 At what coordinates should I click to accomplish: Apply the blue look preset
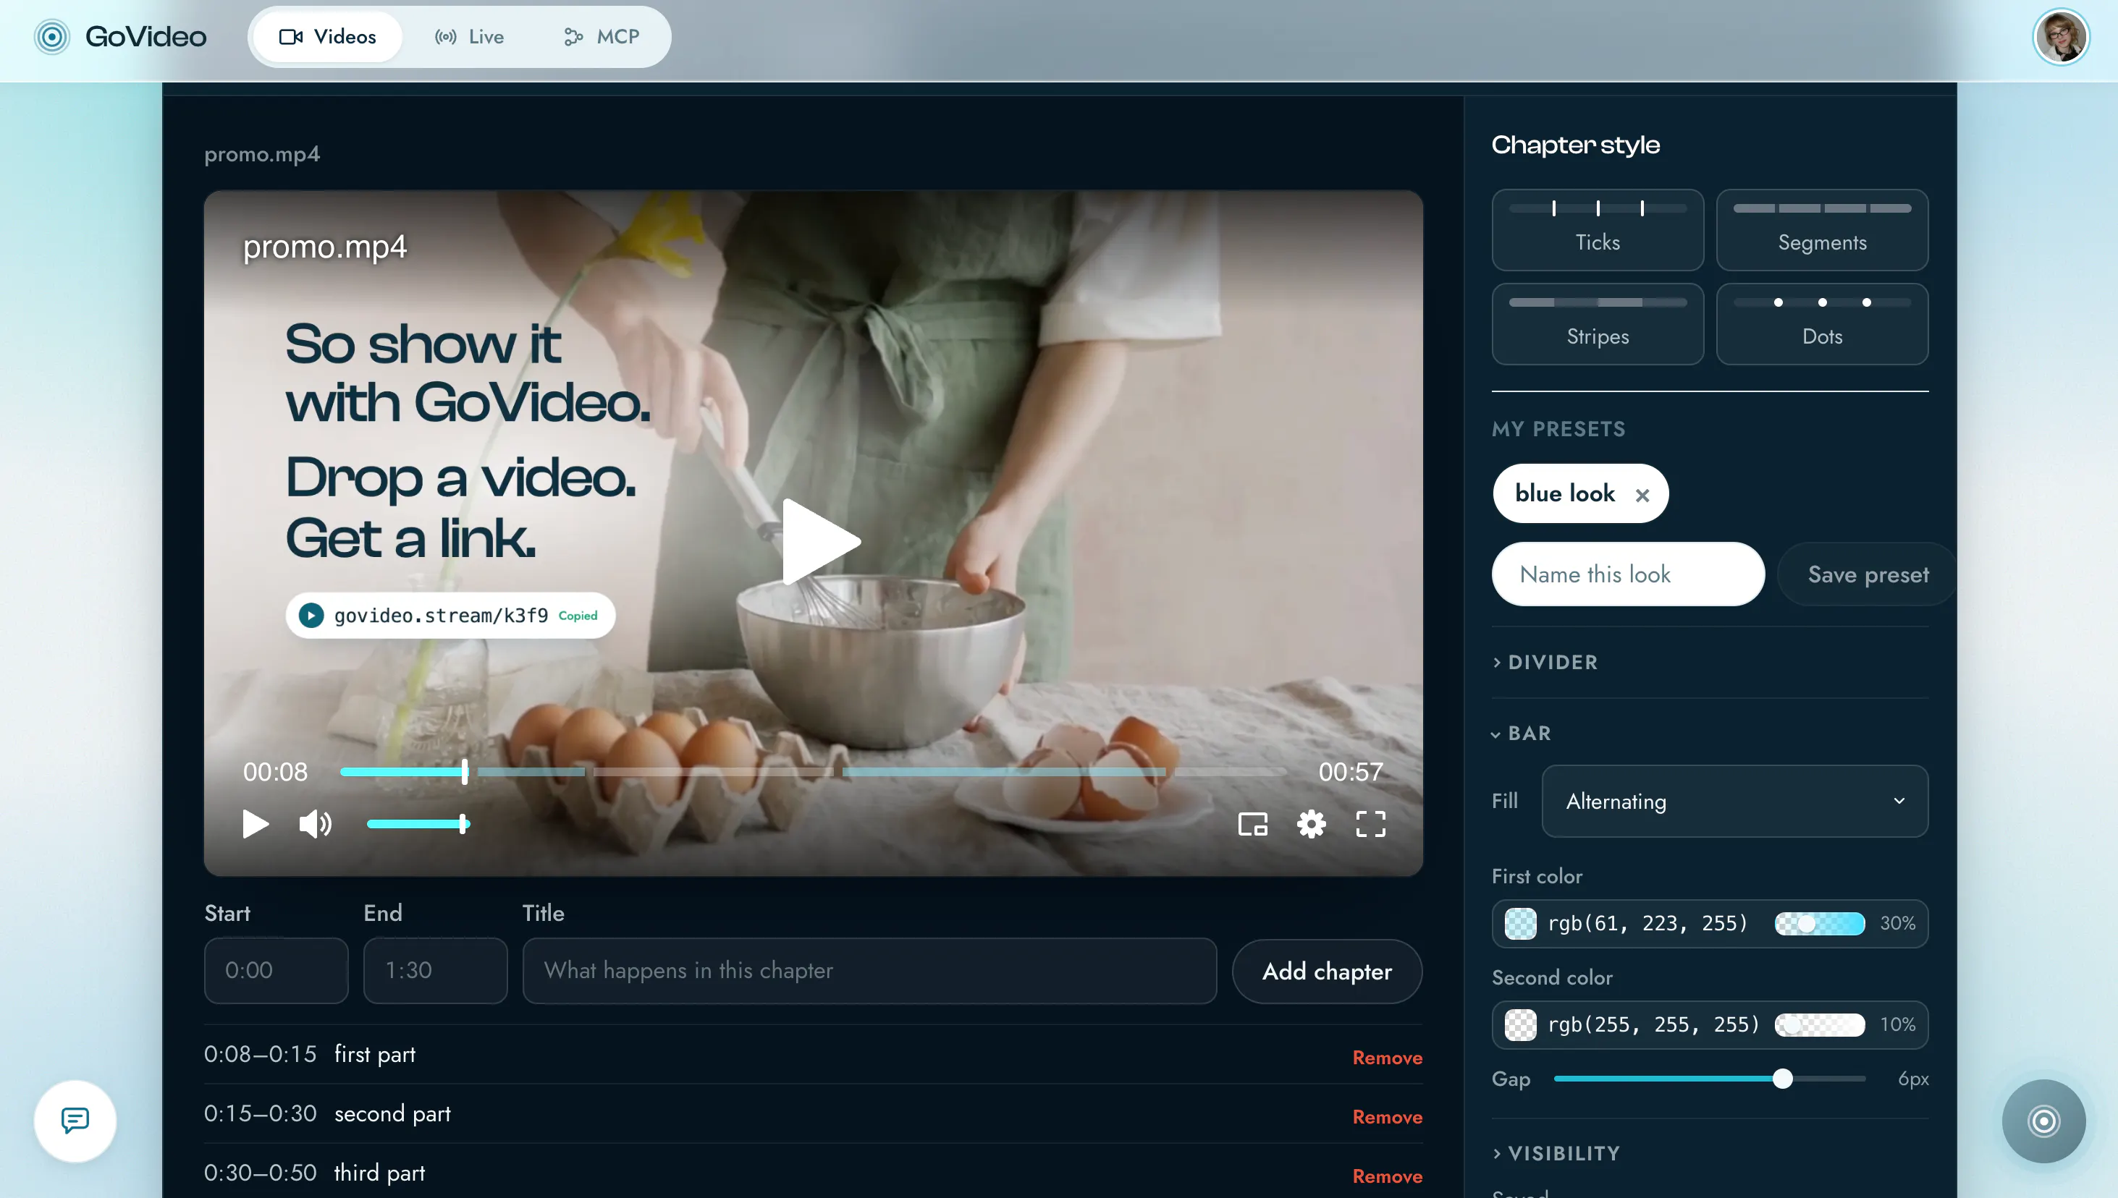[1564, 493]
